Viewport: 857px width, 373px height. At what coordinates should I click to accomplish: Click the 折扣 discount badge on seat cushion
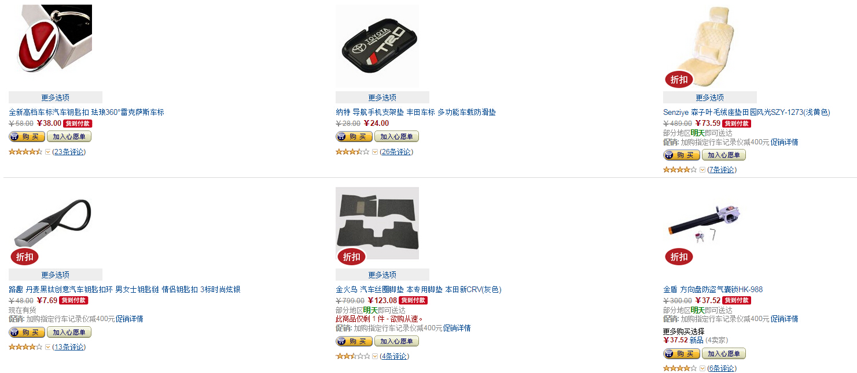point(679,79)
